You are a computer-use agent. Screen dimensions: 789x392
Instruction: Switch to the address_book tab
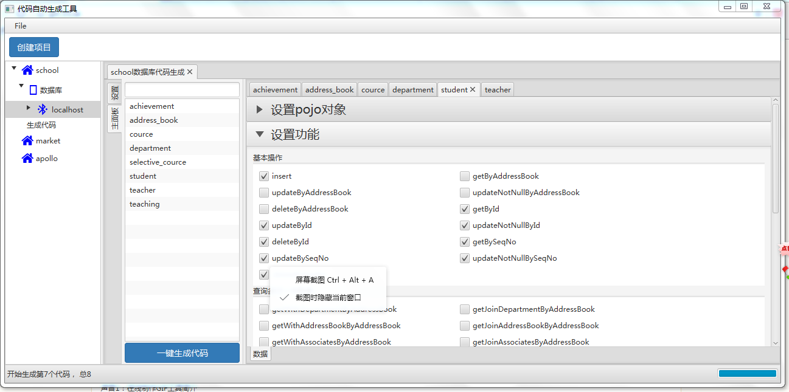tap(329, 89)
